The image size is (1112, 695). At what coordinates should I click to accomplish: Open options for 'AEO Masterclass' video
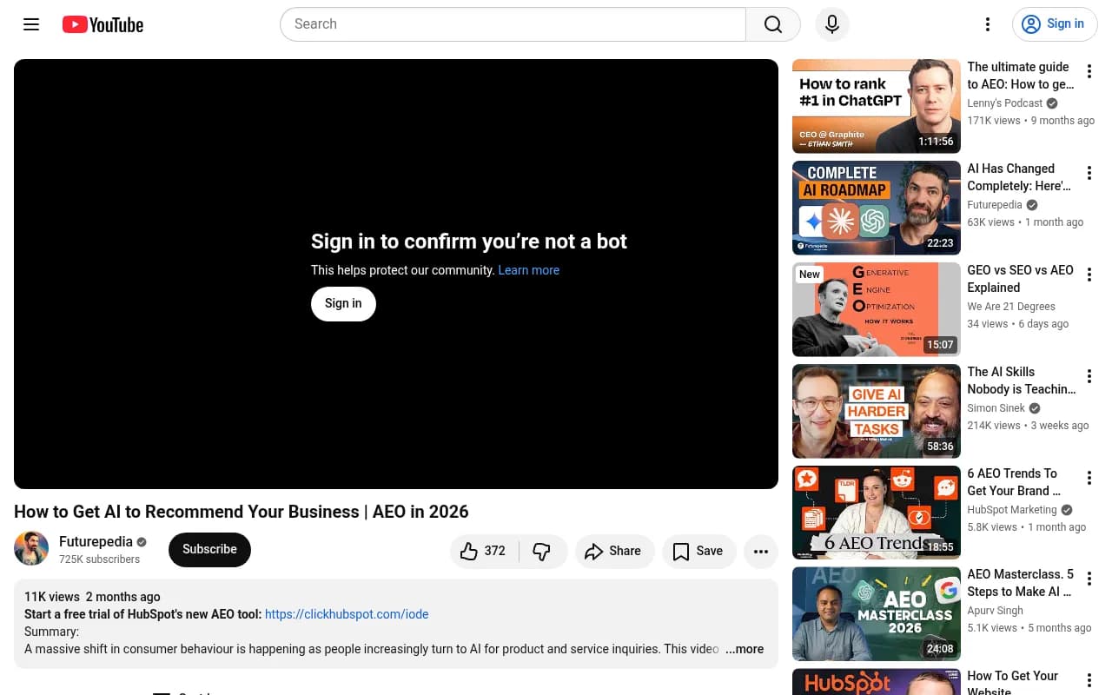[x=1089, y=579]
